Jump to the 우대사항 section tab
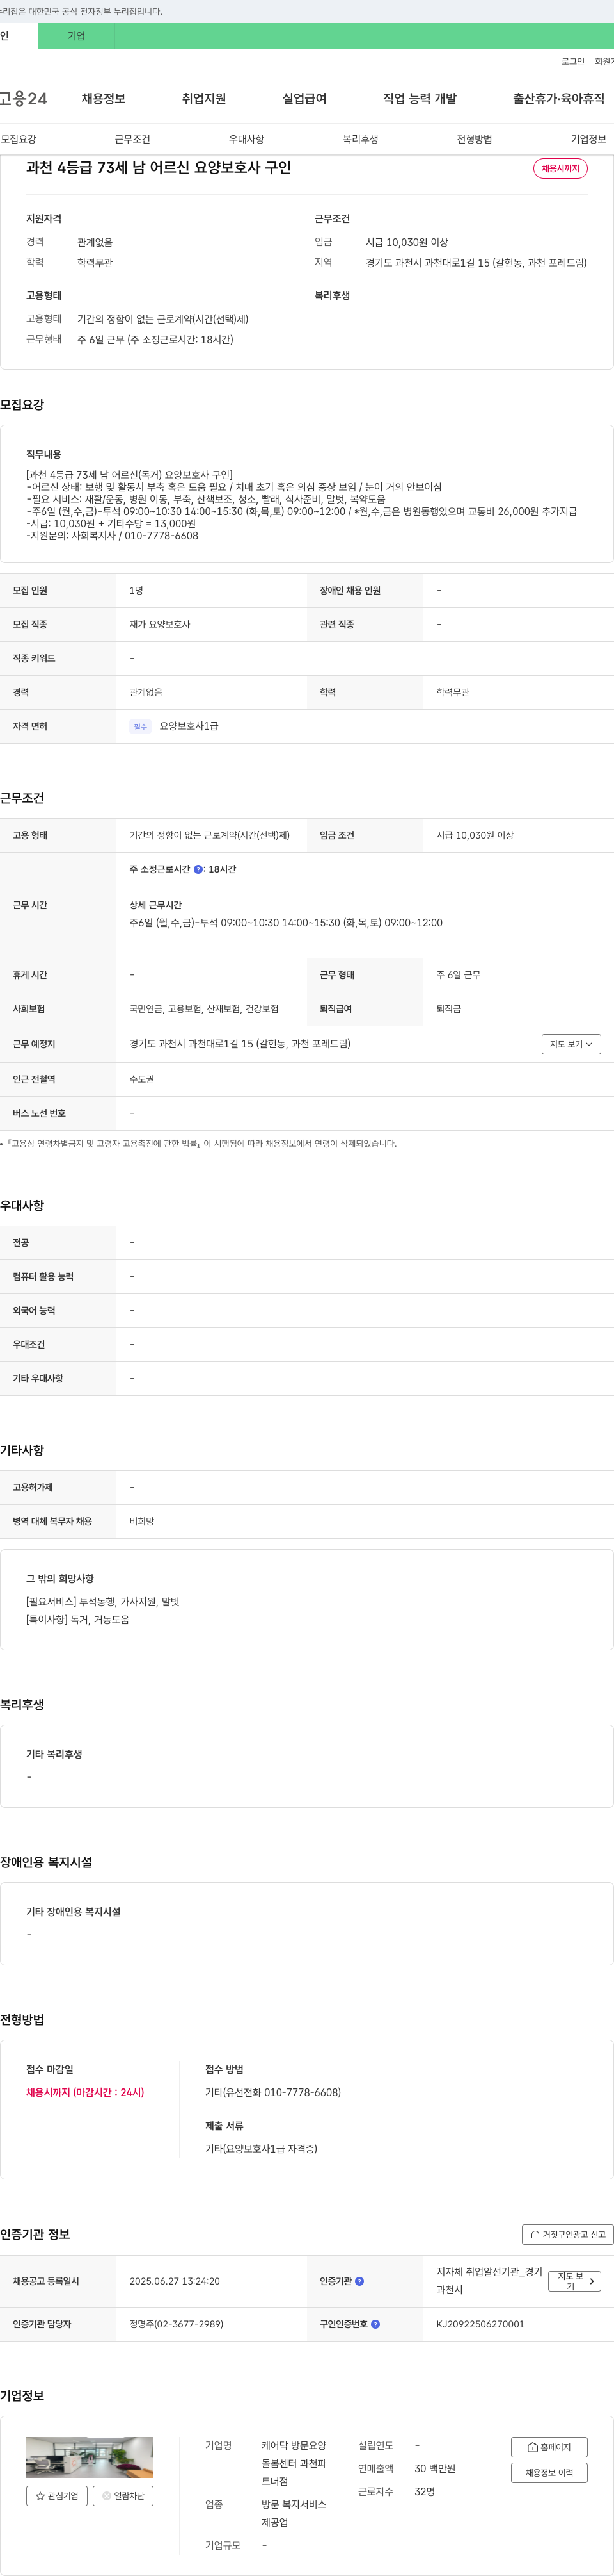The height and width of the screenshot is (2576, 614). click(247, 139)
